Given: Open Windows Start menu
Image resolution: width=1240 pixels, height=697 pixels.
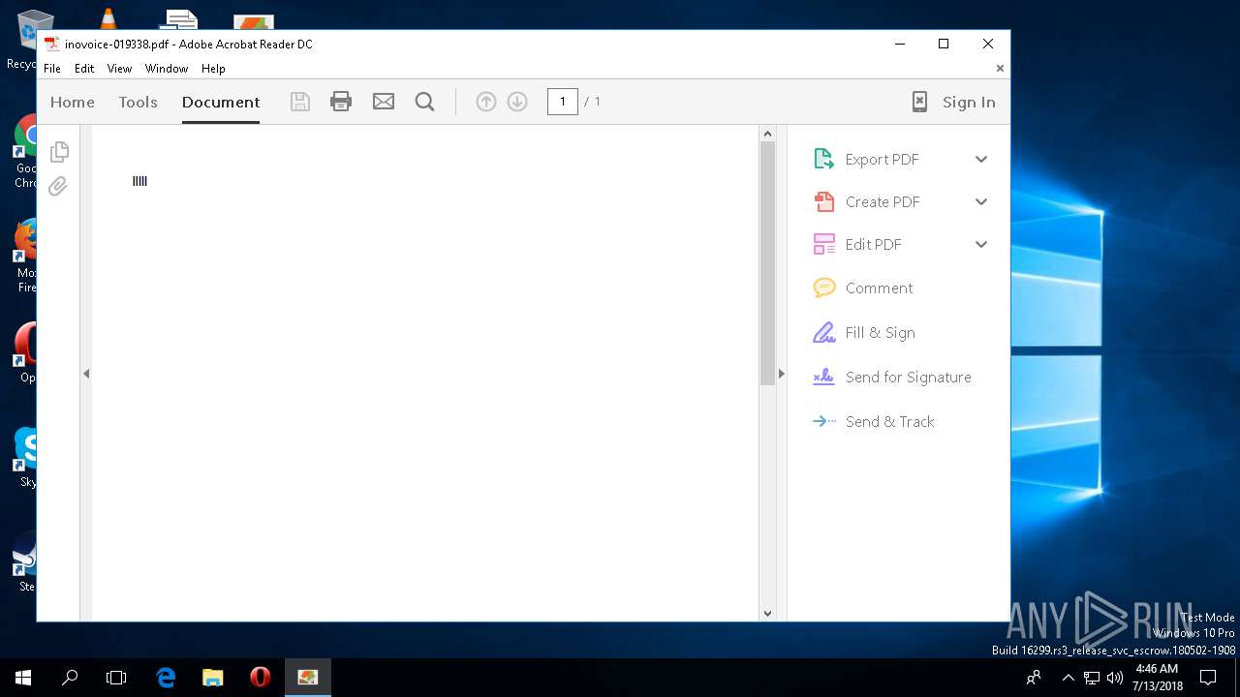Looking at the screenshot, I should coord(23,678).
